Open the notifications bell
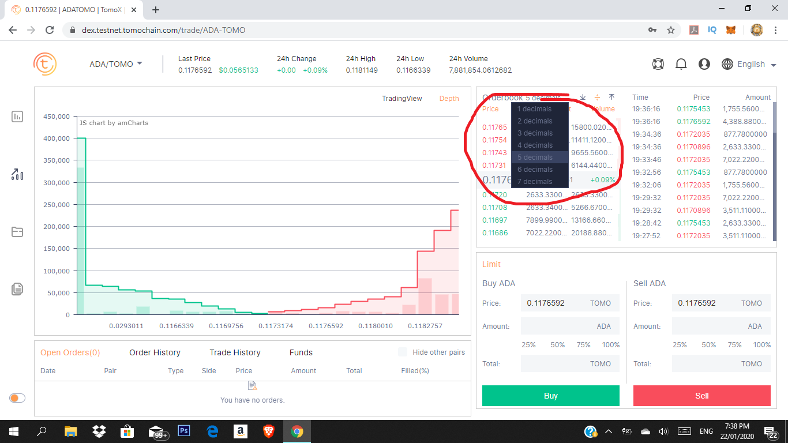 [681, 64]
